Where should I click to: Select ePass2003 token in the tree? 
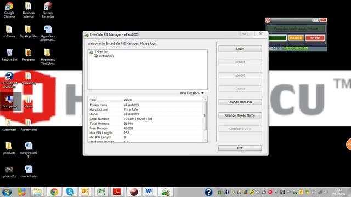[x=106, y=56]
